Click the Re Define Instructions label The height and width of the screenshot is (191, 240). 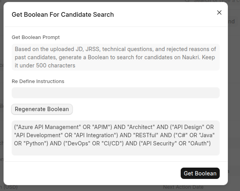[38, 81]
